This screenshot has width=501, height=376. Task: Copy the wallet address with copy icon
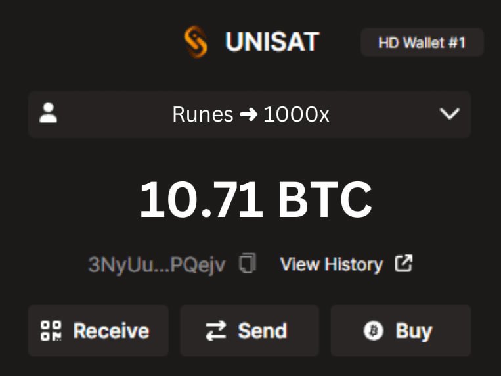click(x=248, y=264)
